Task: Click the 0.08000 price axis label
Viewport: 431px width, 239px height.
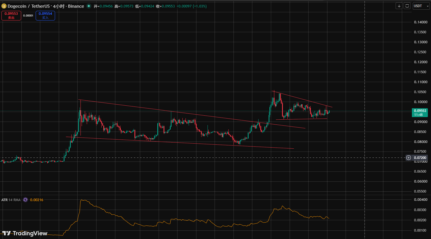Action: pyautogui.click(x=420, y=142)
